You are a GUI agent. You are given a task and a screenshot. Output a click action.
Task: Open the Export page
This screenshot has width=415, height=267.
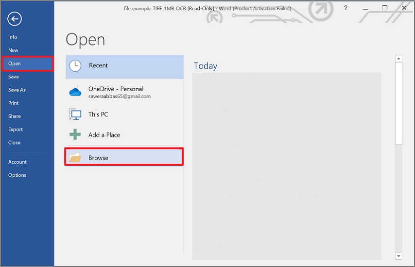click(x=16, y=129)
